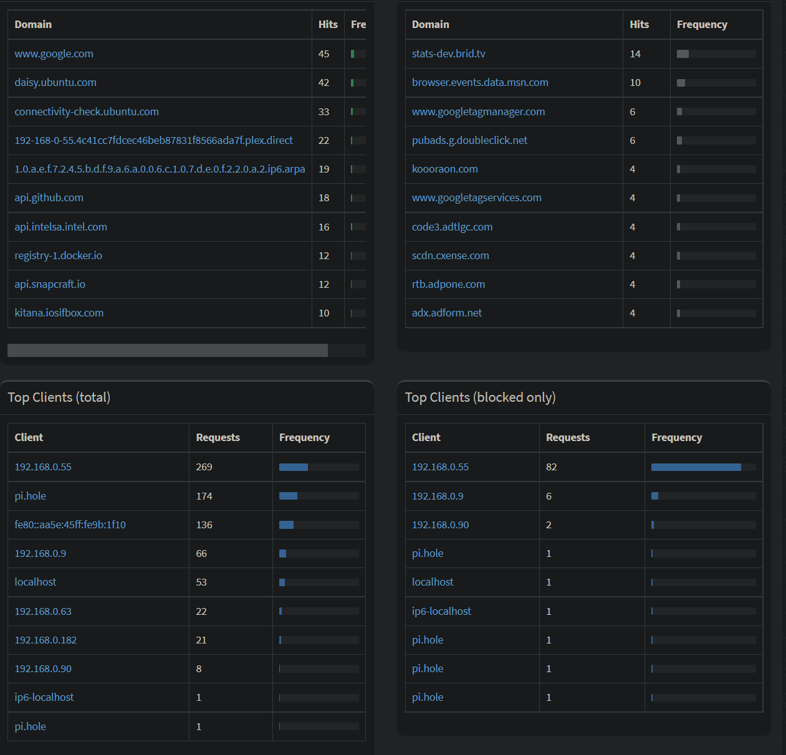Viewport: 786px width, 755px height.
Task: Click browser.events.data.msn.com link
Action: [480, 82]
